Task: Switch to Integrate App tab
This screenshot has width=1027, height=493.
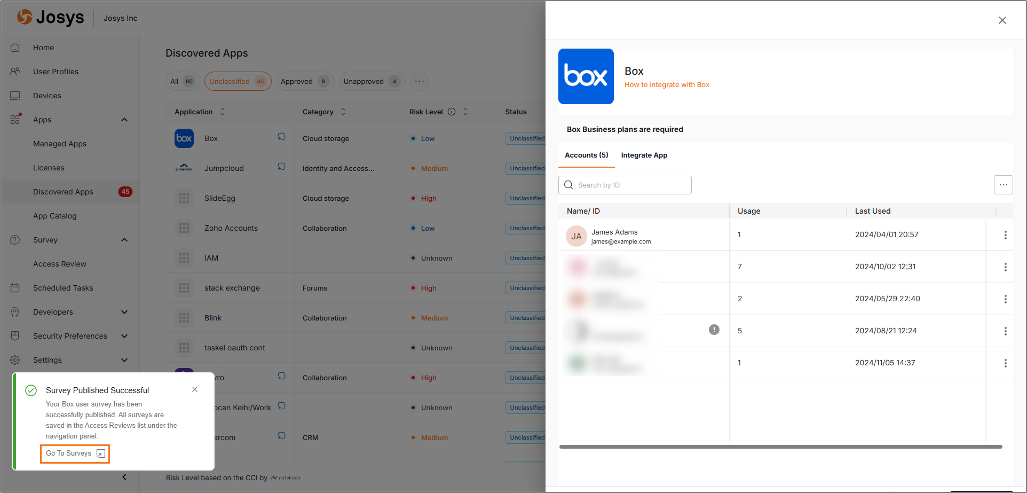Action: (x=644, y=155)
